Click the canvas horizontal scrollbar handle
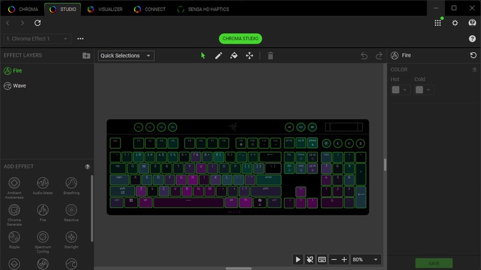The width and height of the screenshot is (481, 270). point(238,268)
